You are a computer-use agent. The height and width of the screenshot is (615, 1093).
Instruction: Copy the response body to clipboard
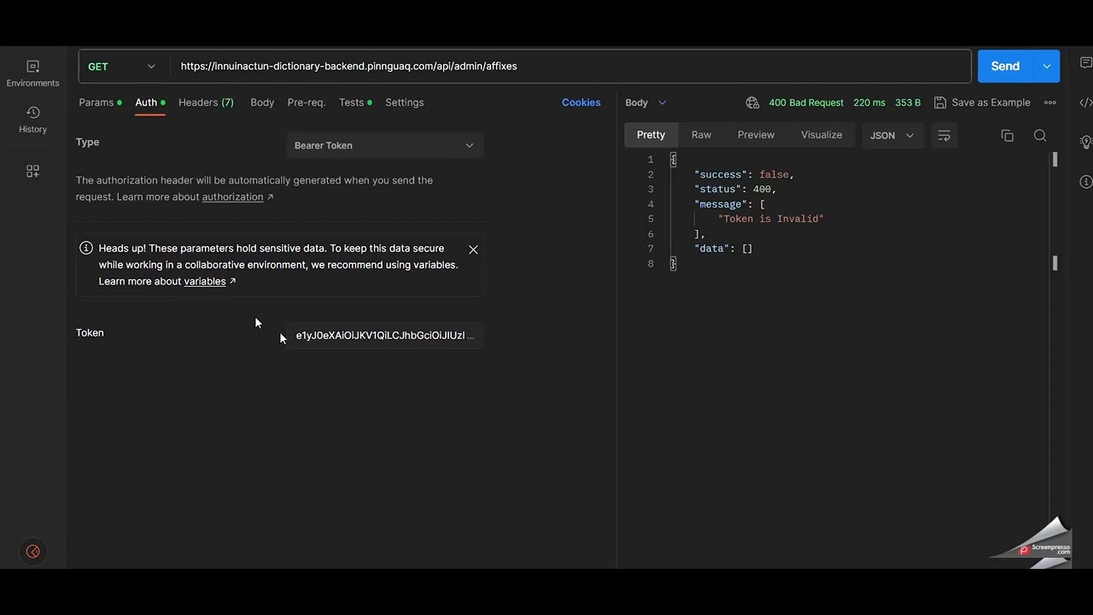point(1008,136)
